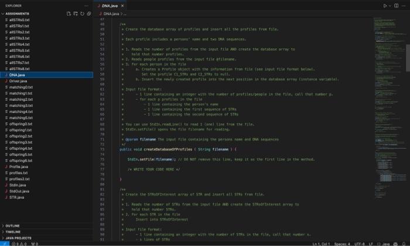
Task: Open allSTRs4.txt file
Action: tap(46, 44)
